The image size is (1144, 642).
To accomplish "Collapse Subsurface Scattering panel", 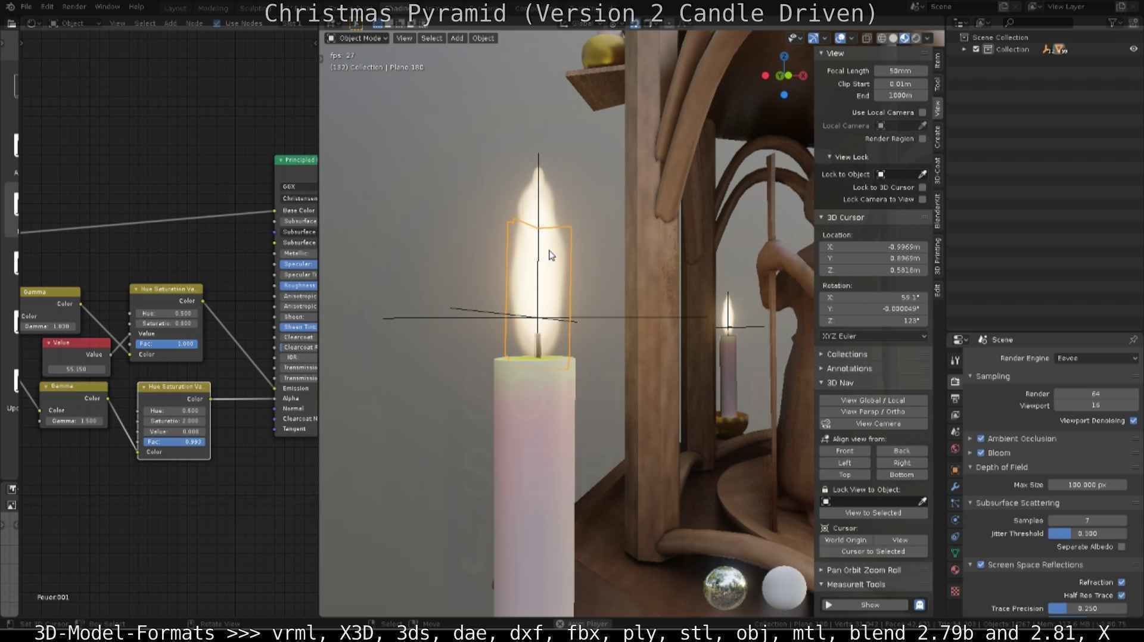I will (1017, 503).
